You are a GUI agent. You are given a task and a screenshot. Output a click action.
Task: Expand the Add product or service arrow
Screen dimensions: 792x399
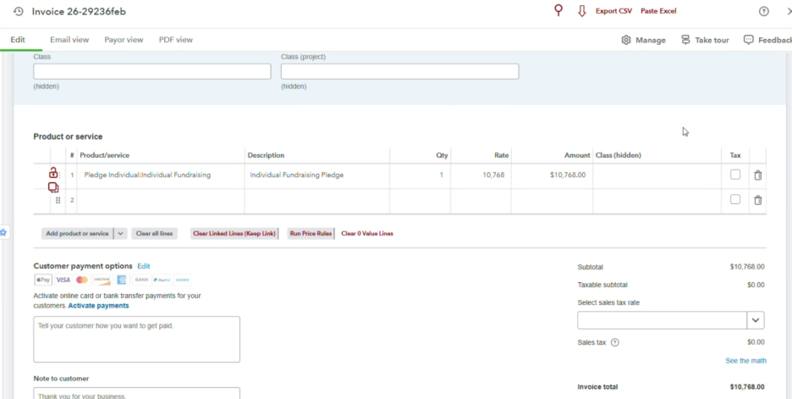click(x=121, y=234)
